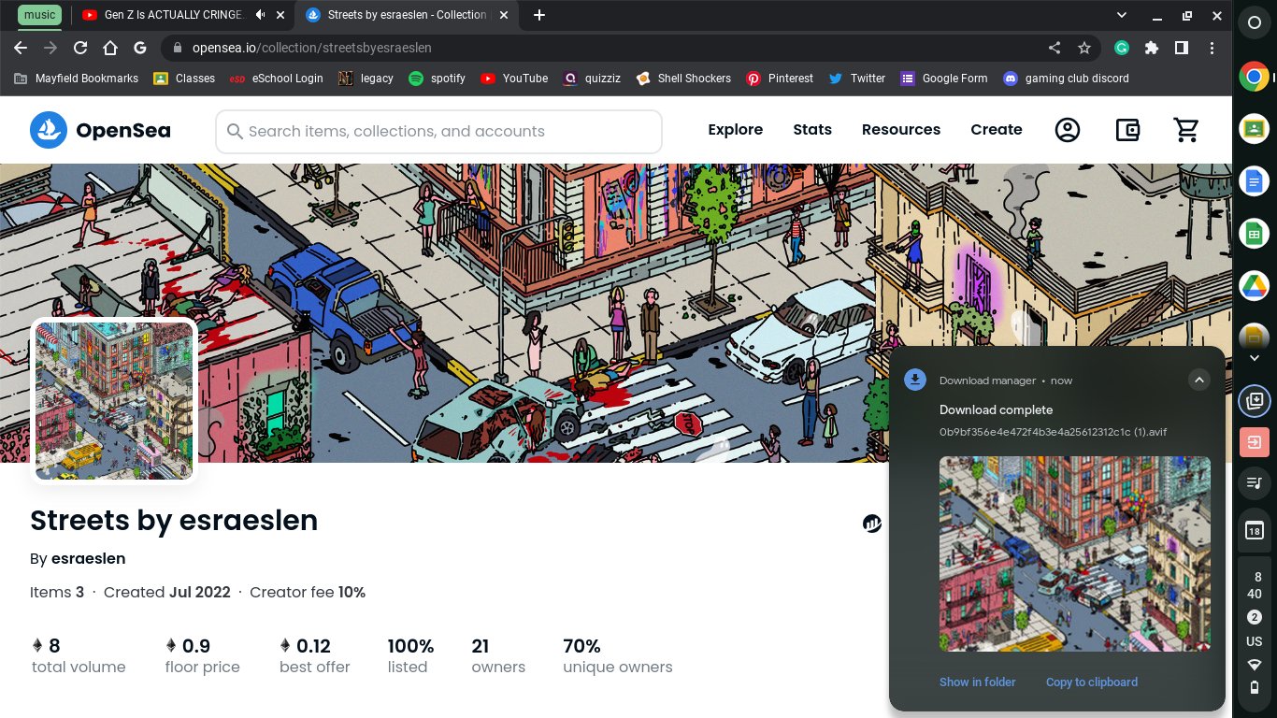
Task: Open the Extensions puzzle icon
Action: (x=1152, y=48)
